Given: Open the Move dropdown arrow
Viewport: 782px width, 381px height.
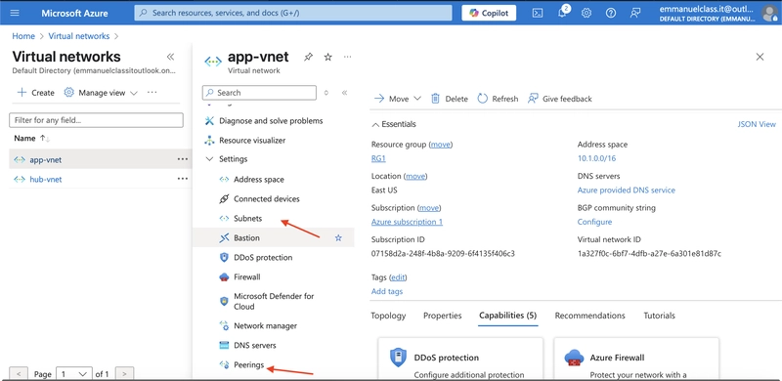Looking at the screenshot, I should (x=417, y=99).
